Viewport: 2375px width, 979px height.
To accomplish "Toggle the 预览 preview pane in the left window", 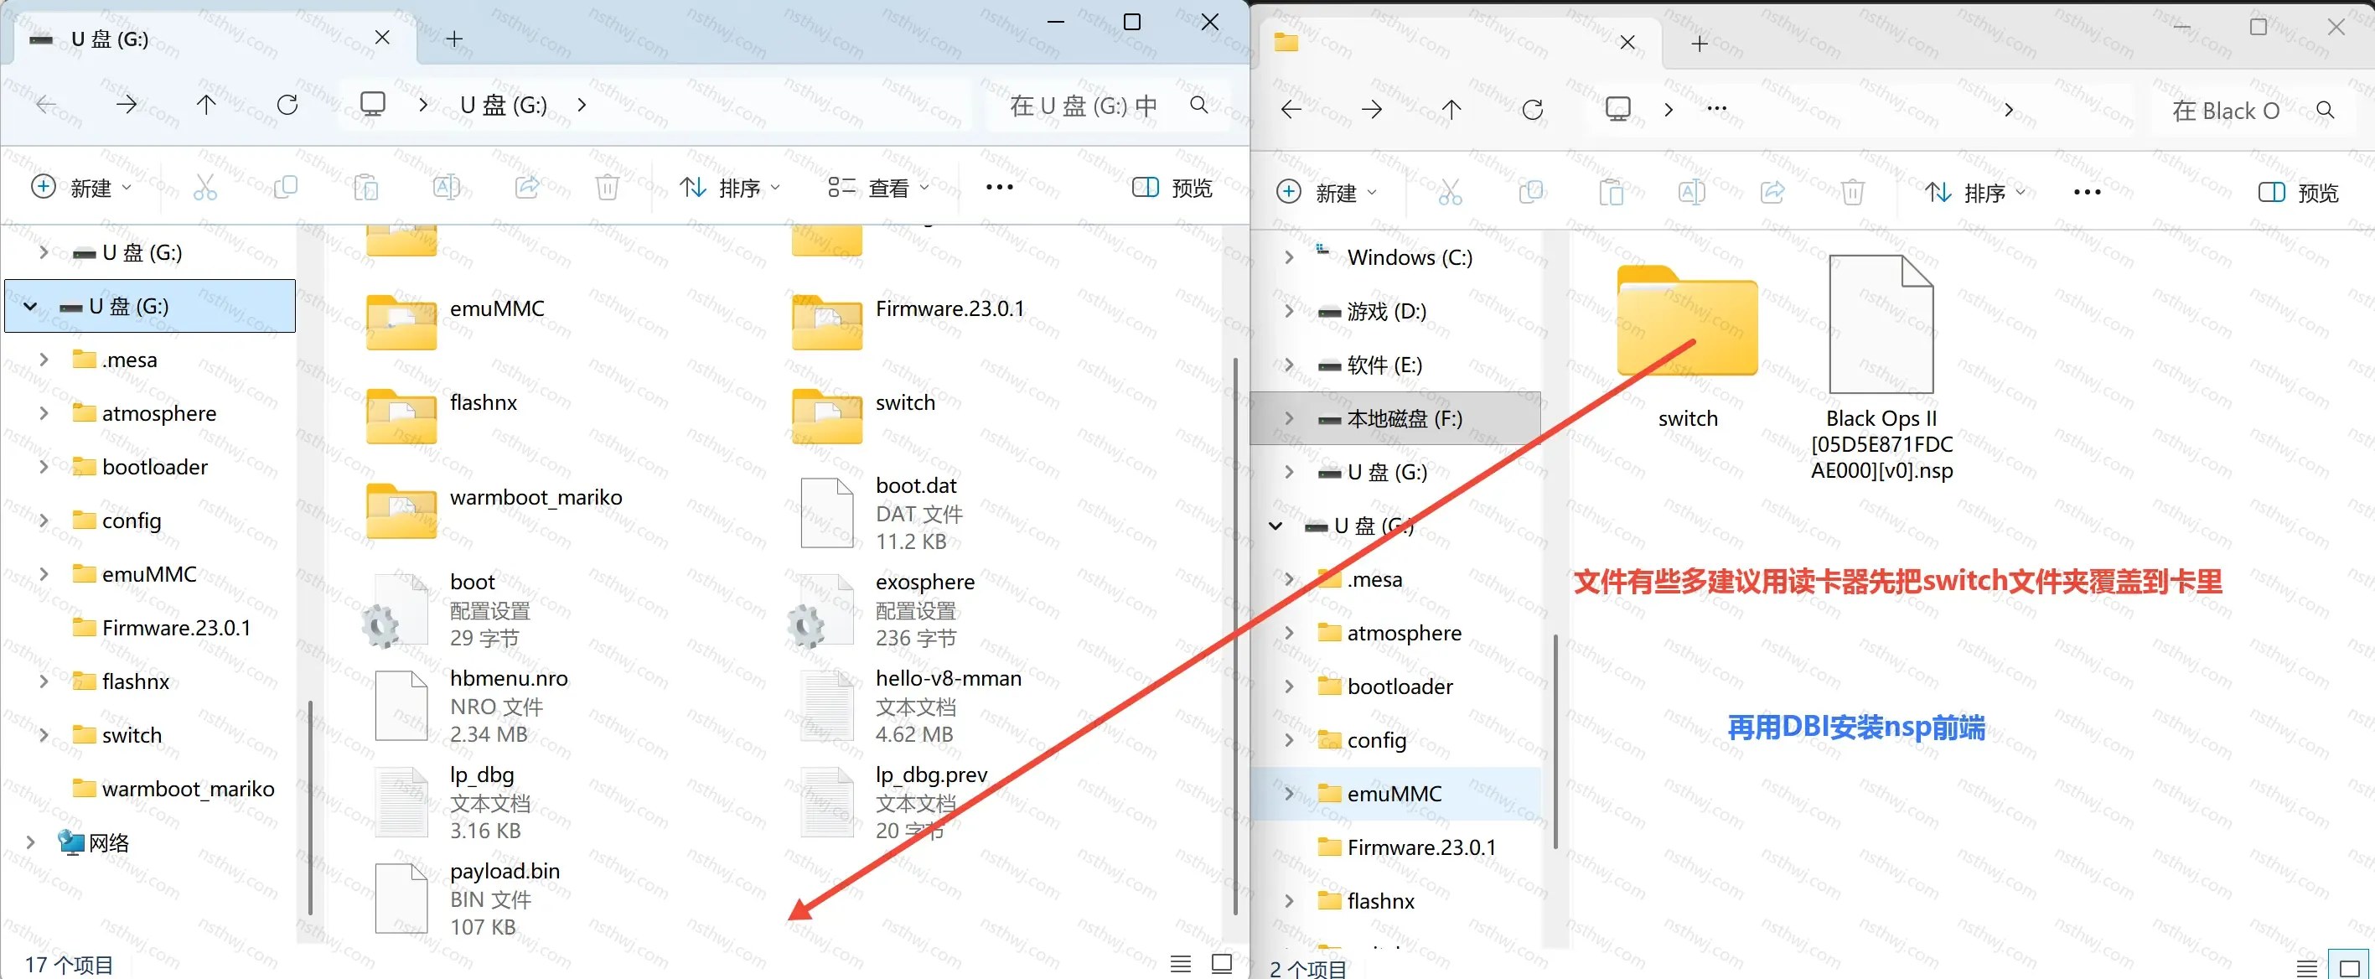I will [x=1172, y=188].
